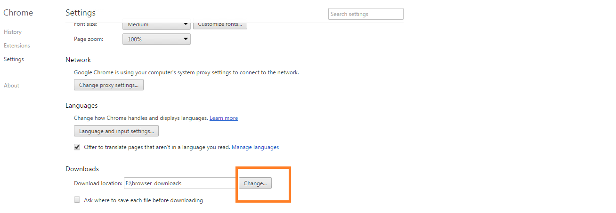The width and height of the screenshot is (616, 213).
Task: Select Settings in the sidebar
Action: pyautogui.click(x=14, y=59)
